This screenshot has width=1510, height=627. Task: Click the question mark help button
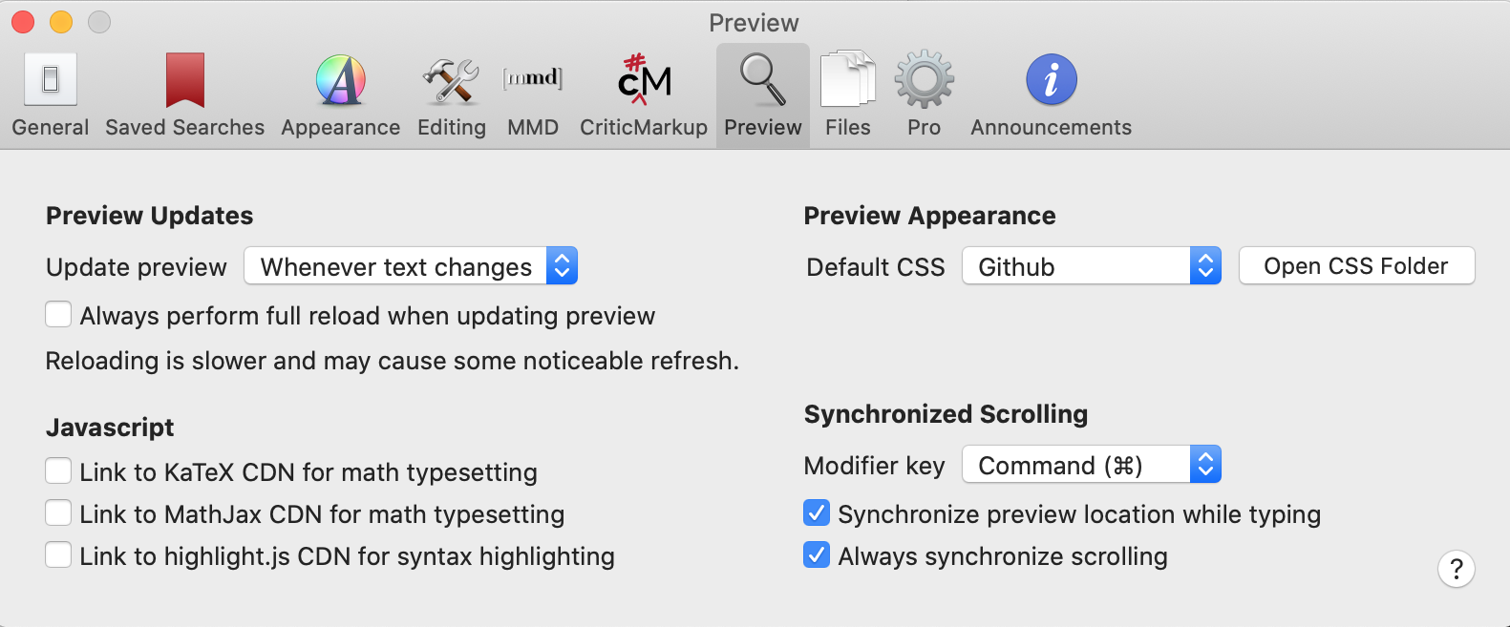click(1456, 570)
